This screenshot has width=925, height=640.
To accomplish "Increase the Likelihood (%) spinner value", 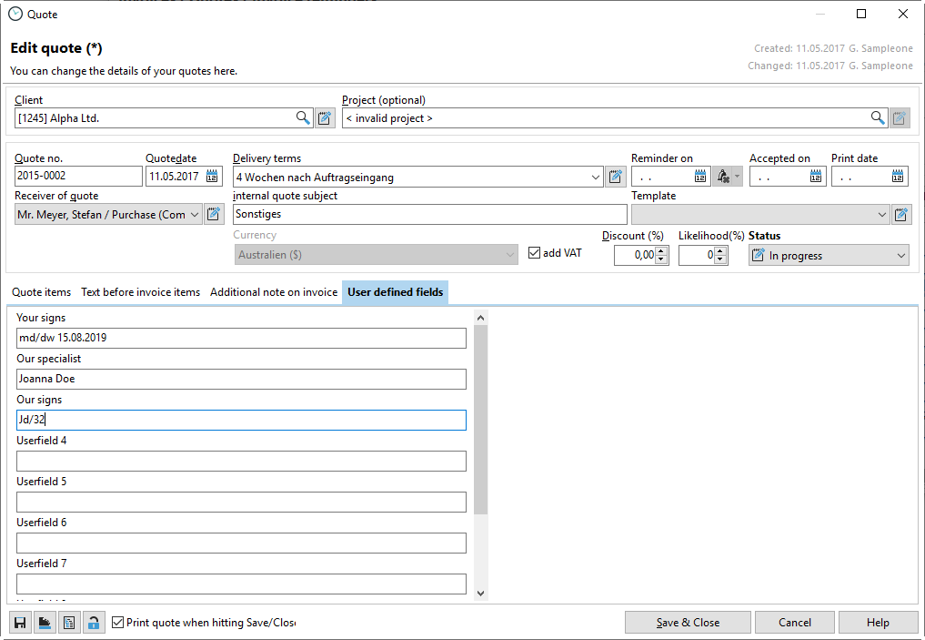I will pyautogui.click(x=720, y=251).
